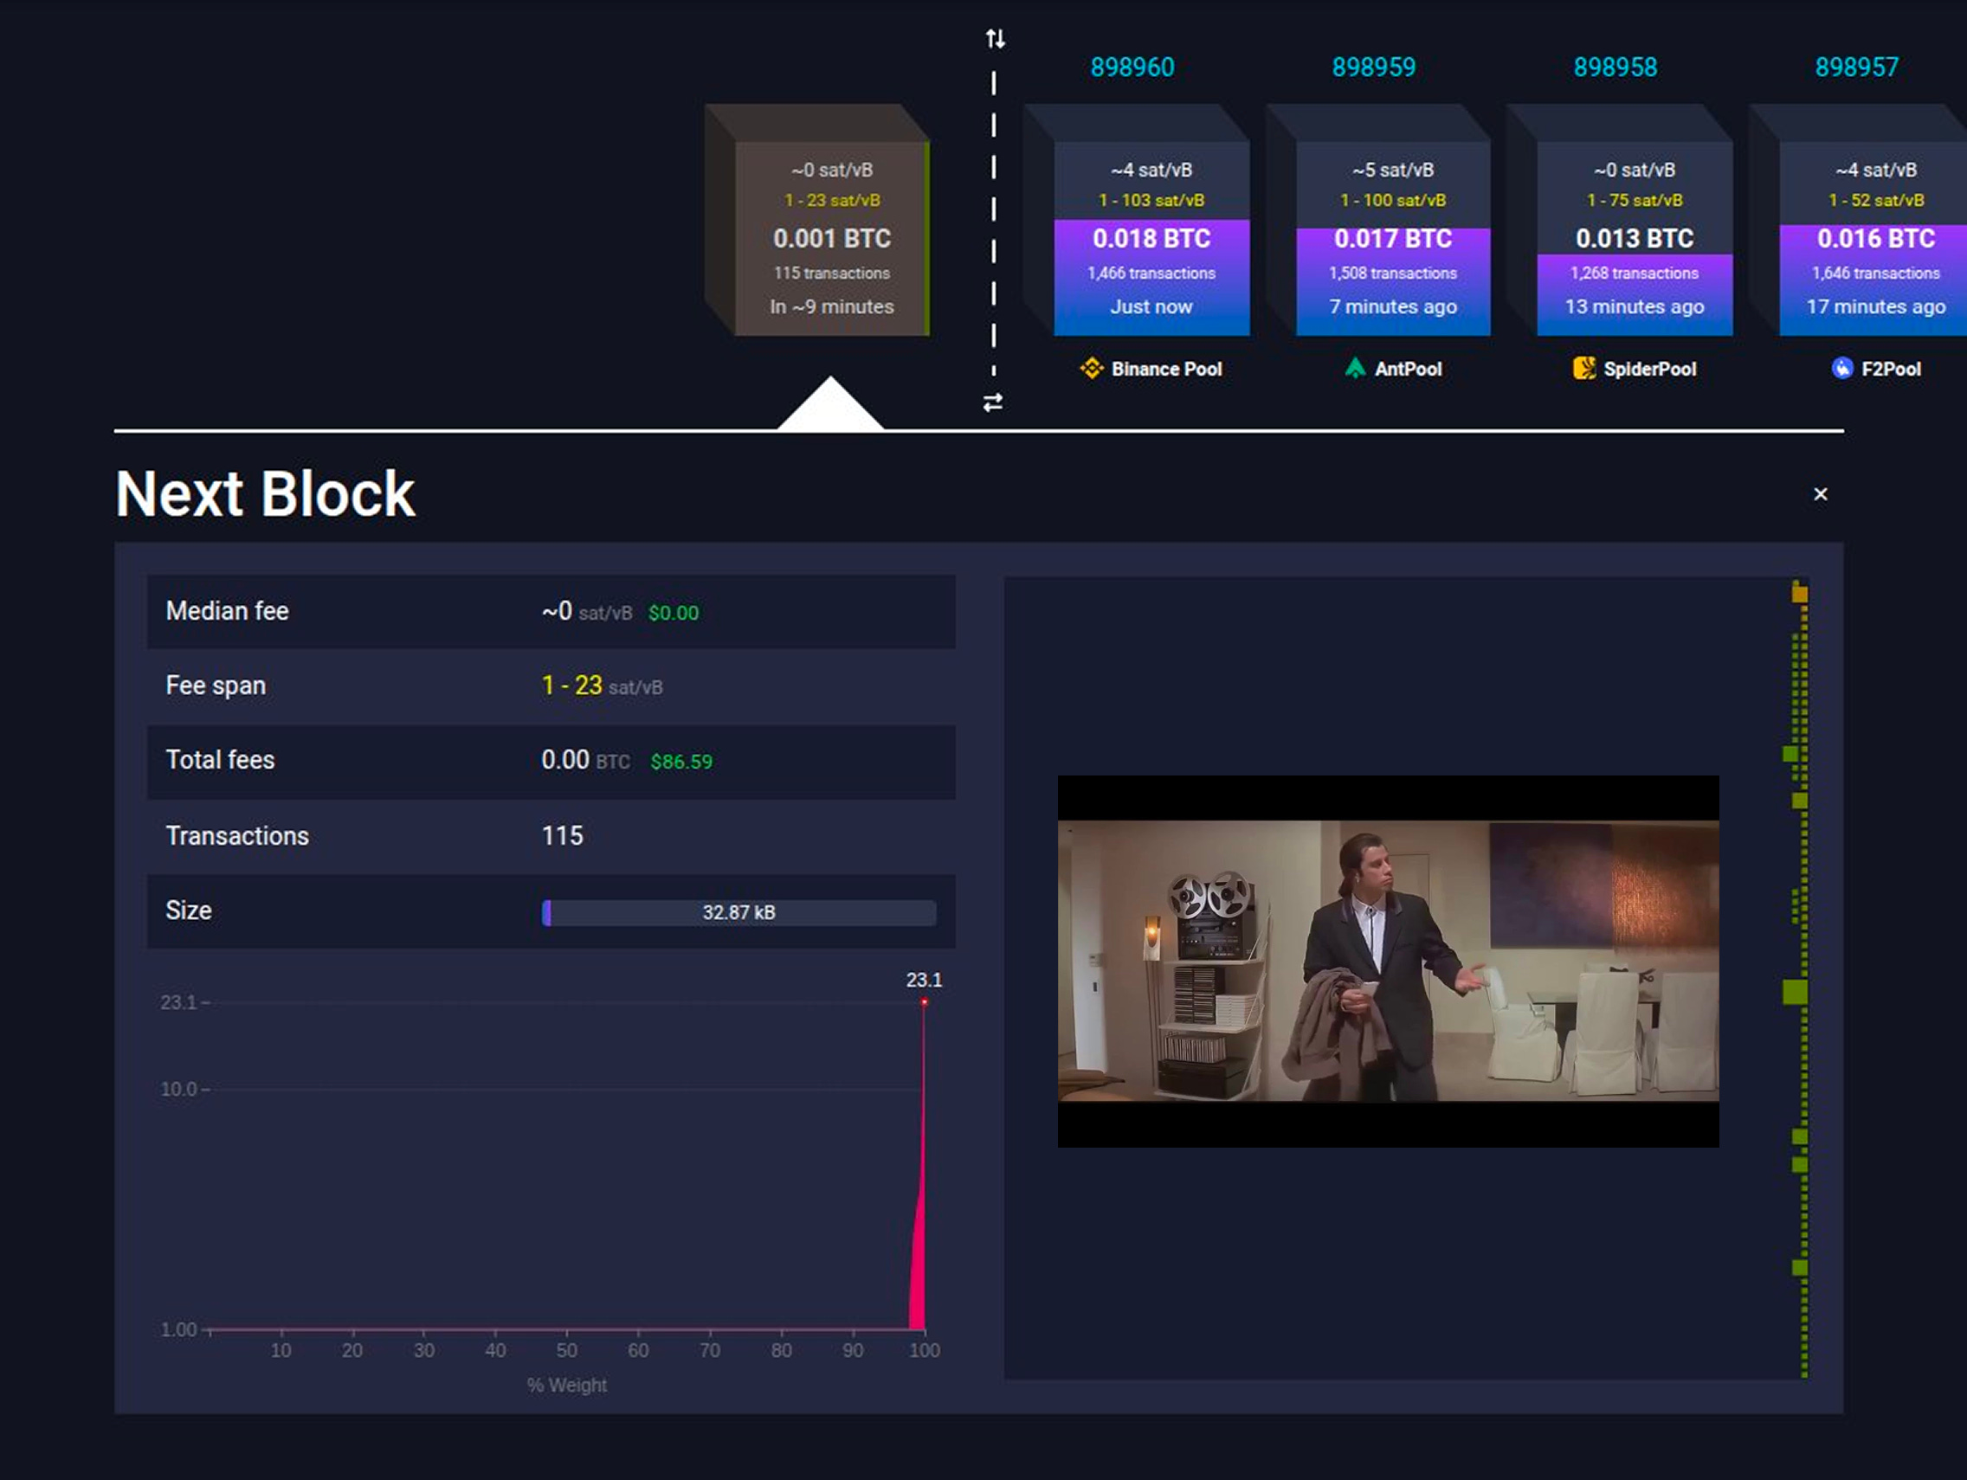Select the SpiderPool block mined 13 minutes ago
The image size is (1967, 1480).
1620,221
